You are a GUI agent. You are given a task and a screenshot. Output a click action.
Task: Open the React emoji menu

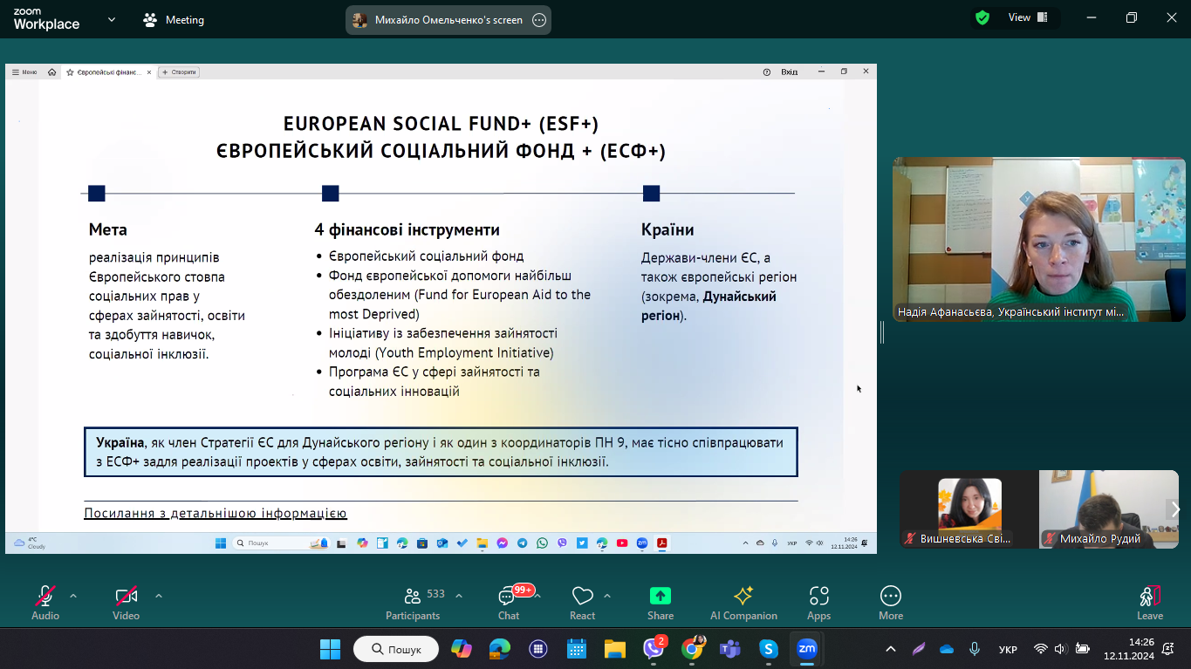coord(582,602)
